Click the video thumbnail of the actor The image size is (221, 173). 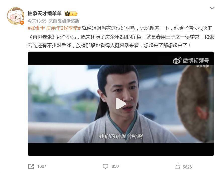click(x=121, y=104)
